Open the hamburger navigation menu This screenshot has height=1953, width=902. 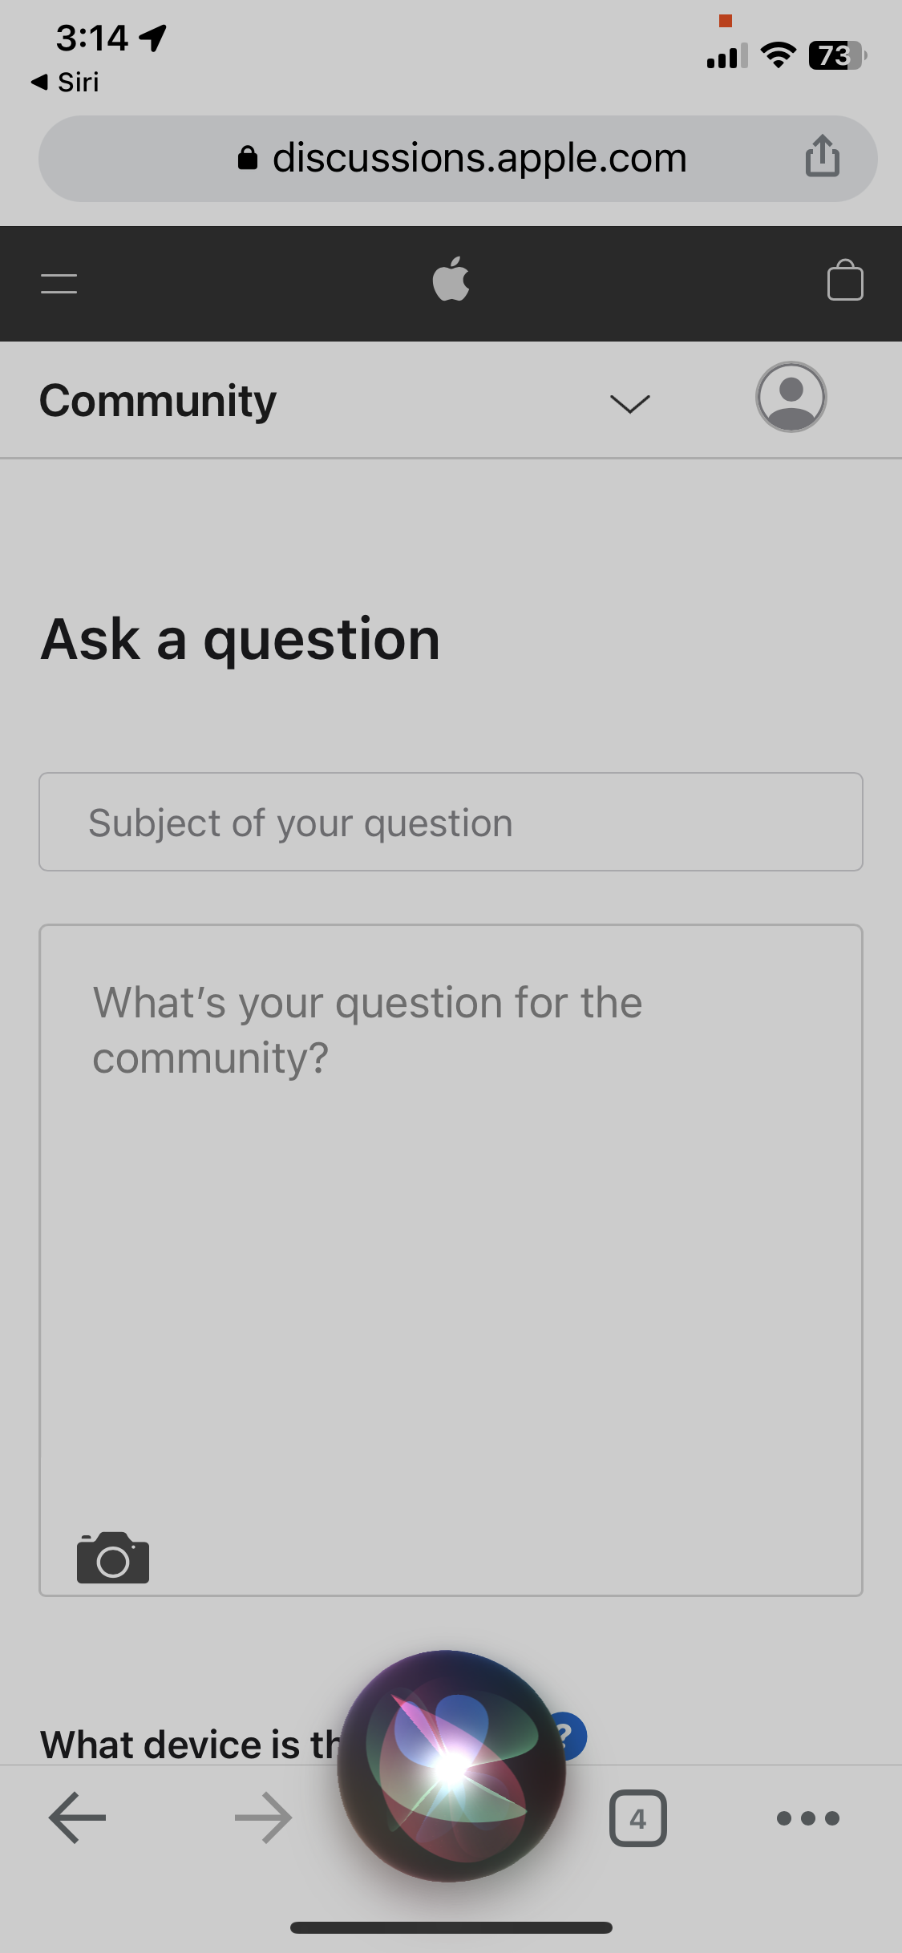59,283
